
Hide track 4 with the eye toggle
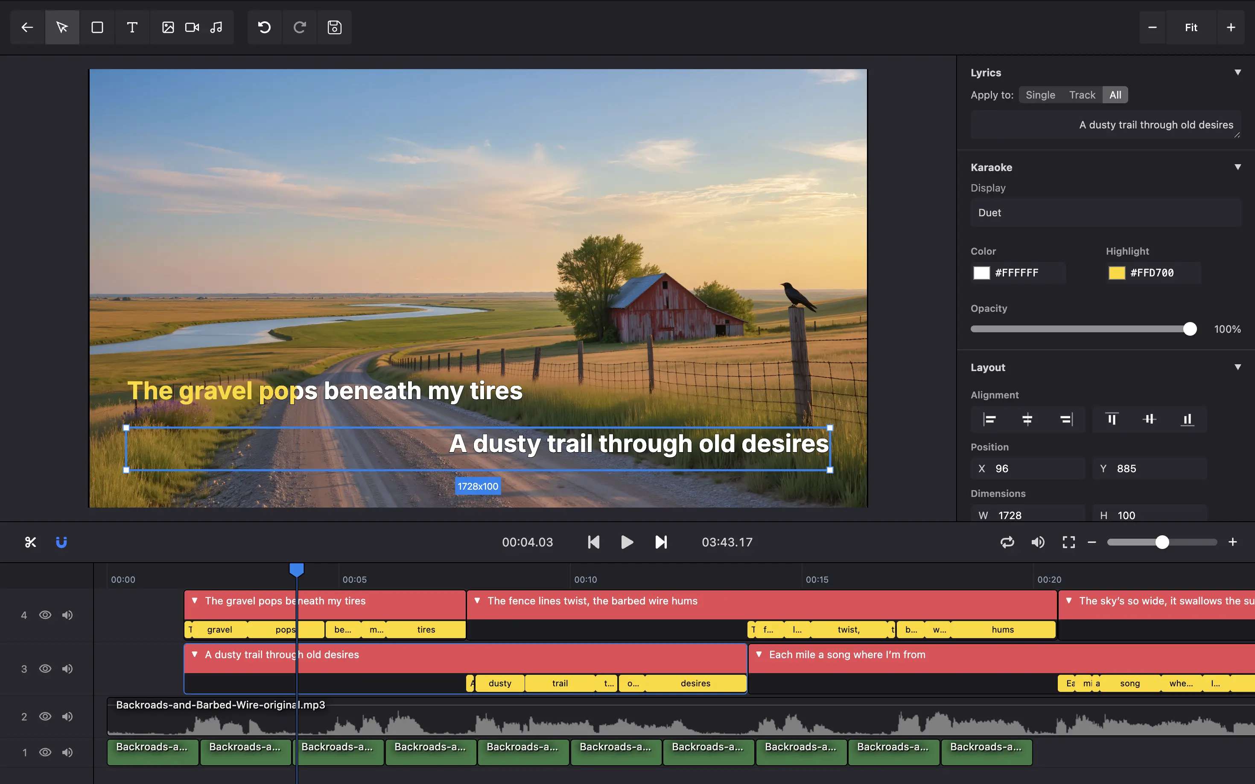45,614
